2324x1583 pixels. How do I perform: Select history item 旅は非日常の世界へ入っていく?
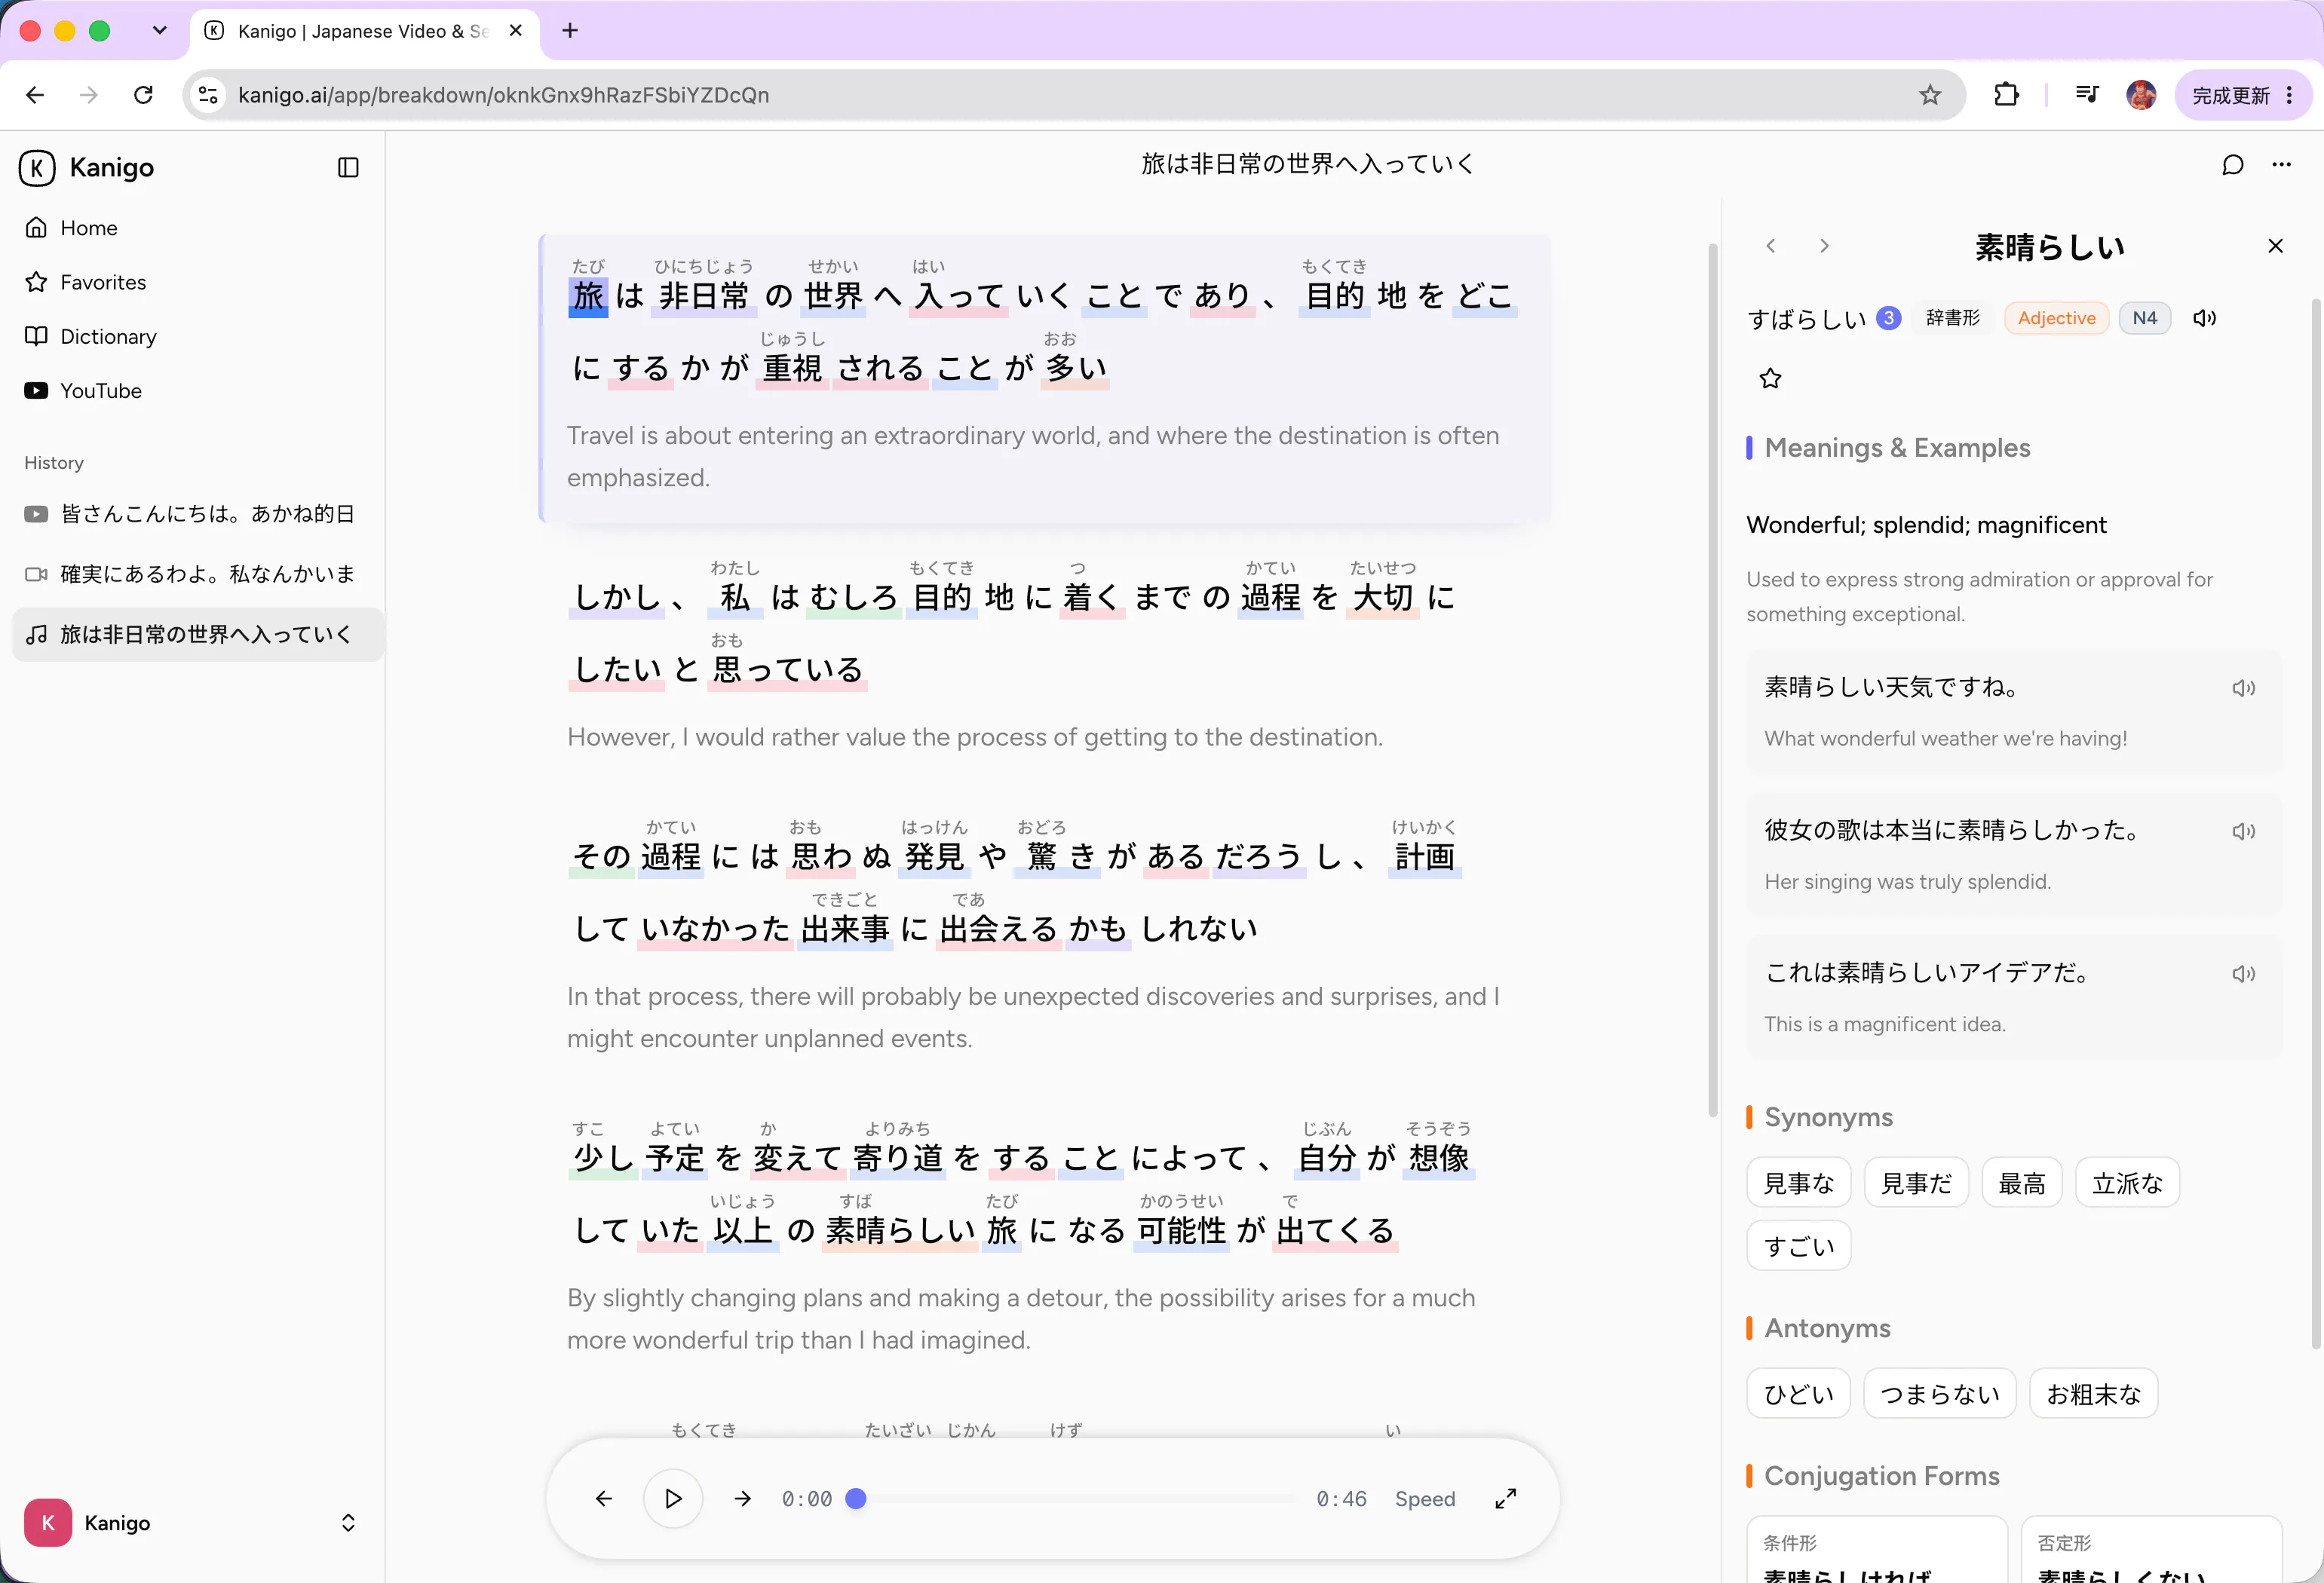pos(198,635)
